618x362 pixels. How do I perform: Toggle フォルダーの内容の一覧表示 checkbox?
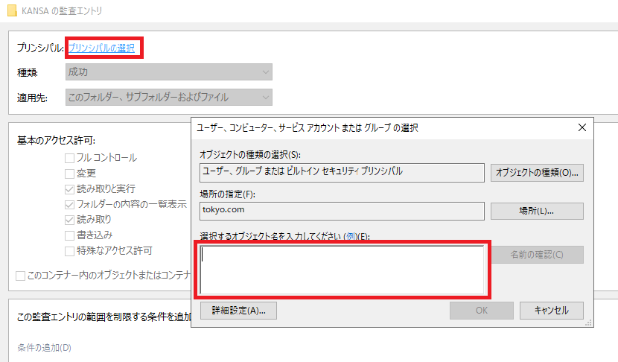point(69,204)
